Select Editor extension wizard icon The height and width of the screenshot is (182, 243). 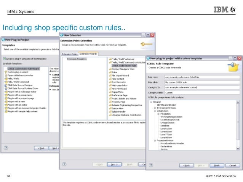[110, 72]
